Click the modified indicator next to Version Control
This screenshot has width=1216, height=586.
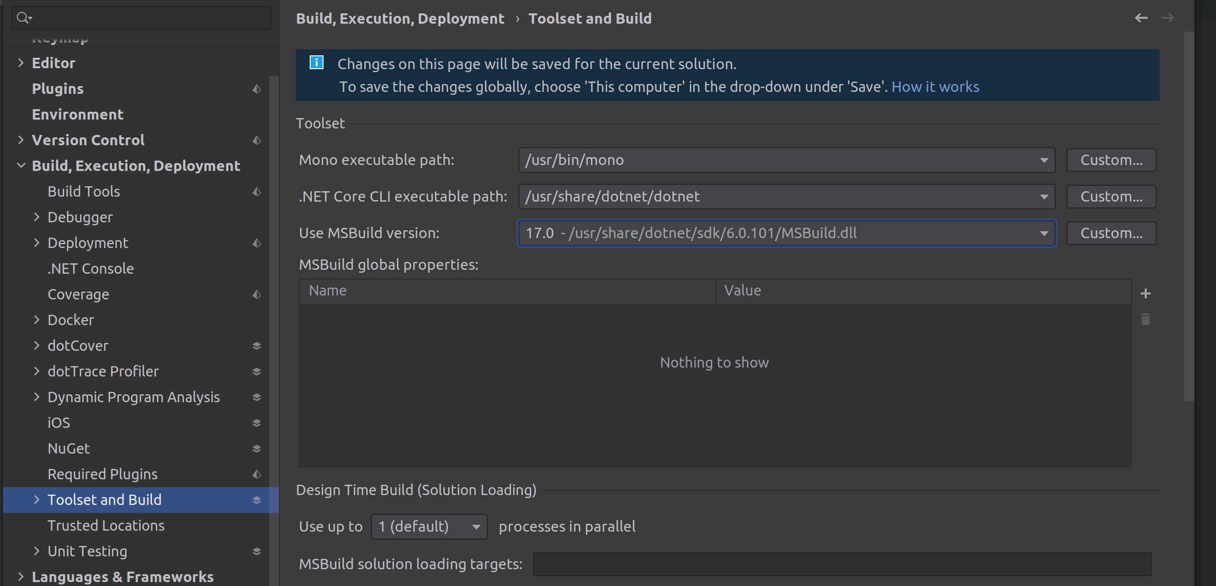point(257,140)
